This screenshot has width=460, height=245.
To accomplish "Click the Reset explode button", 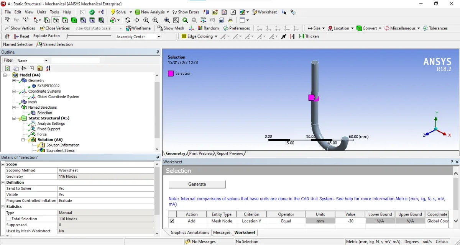I will click(21, 36).
